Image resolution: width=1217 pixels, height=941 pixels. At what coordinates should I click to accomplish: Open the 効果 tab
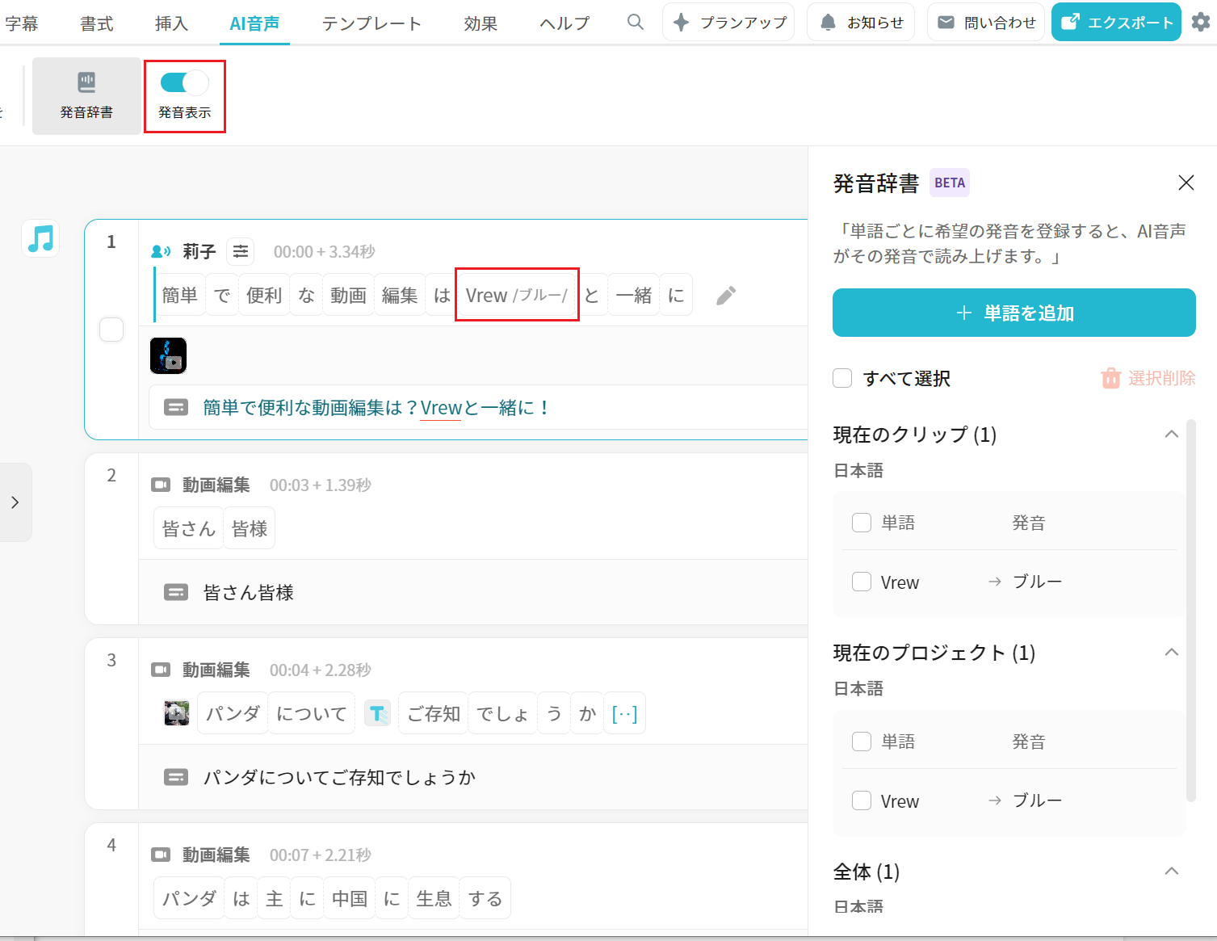[x=481, y=23]
